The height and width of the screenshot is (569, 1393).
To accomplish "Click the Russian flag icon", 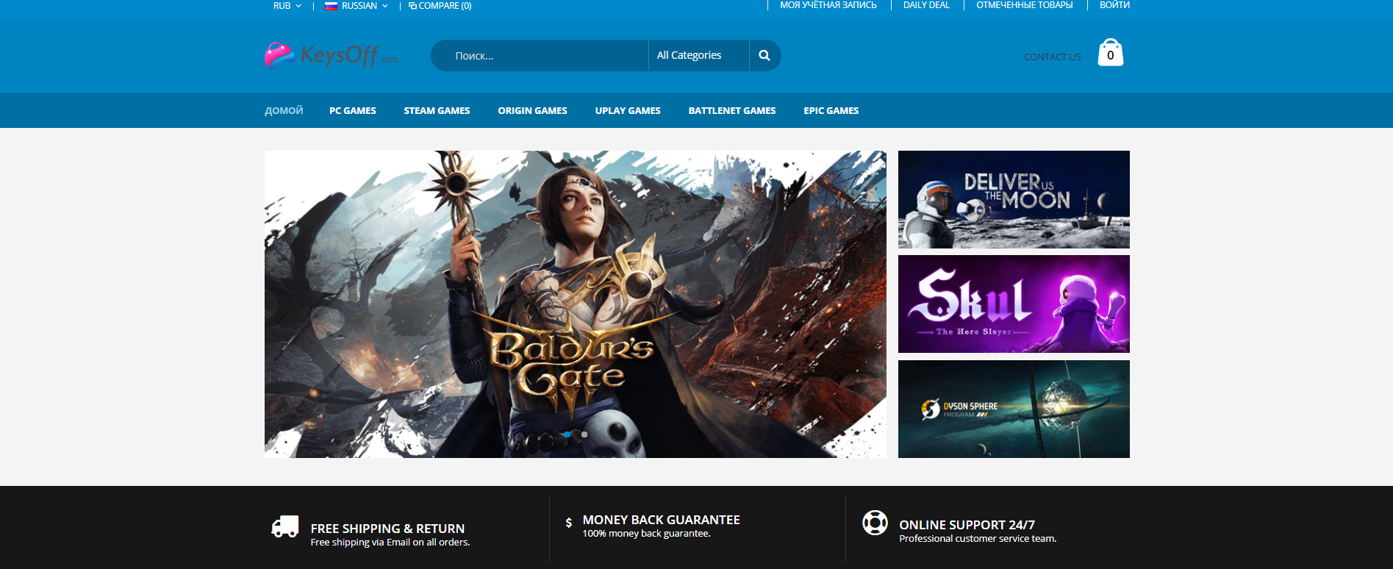I will tap(332, 6).
